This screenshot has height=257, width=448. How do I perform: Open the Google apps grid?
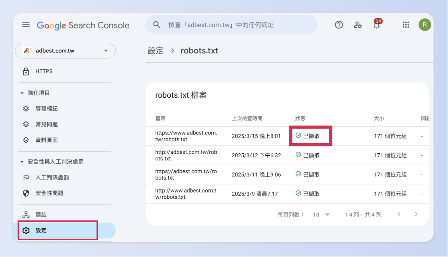pyautogui.click(x=406, y=25)
